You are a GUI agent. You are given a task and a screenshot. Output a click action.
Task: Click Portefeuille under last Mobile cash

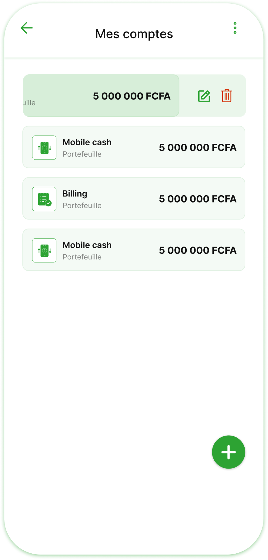[x=82, y=257]
